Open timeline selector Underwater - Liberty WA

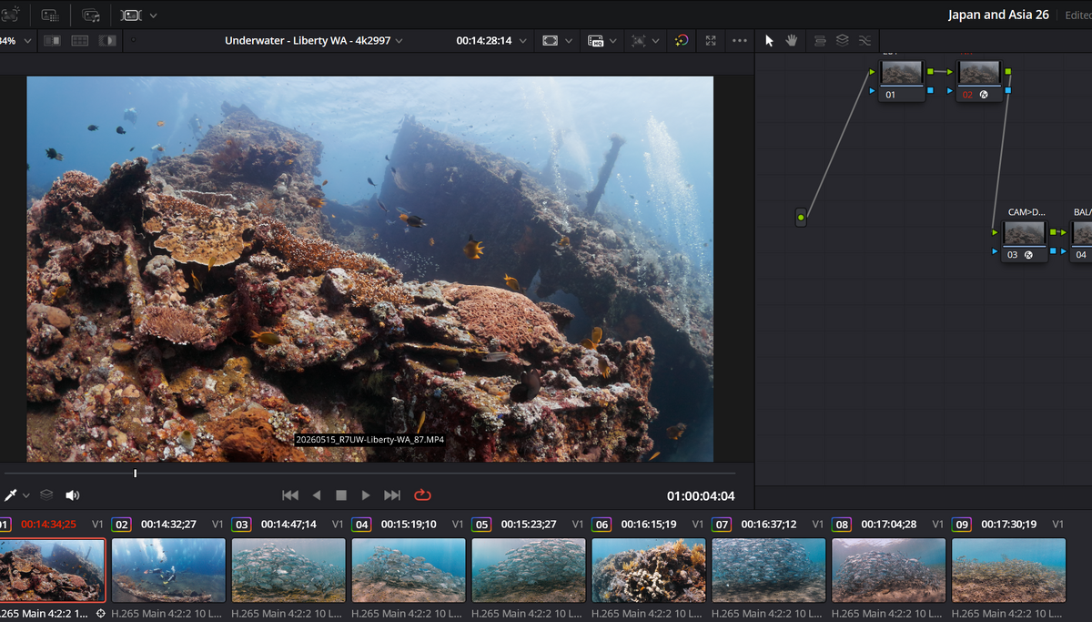pyautogui.click(x=314, y=41)
